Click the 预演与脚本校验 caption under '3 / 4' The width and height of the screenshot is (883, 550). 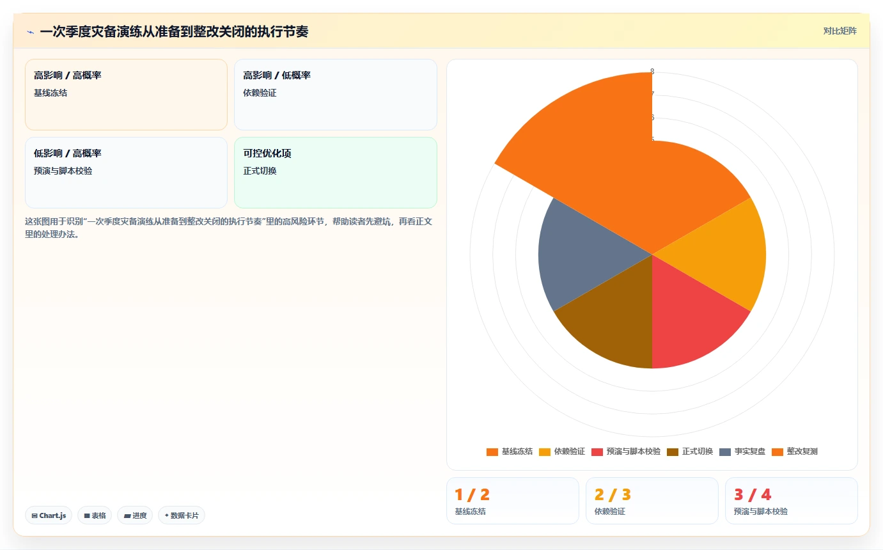761,512
